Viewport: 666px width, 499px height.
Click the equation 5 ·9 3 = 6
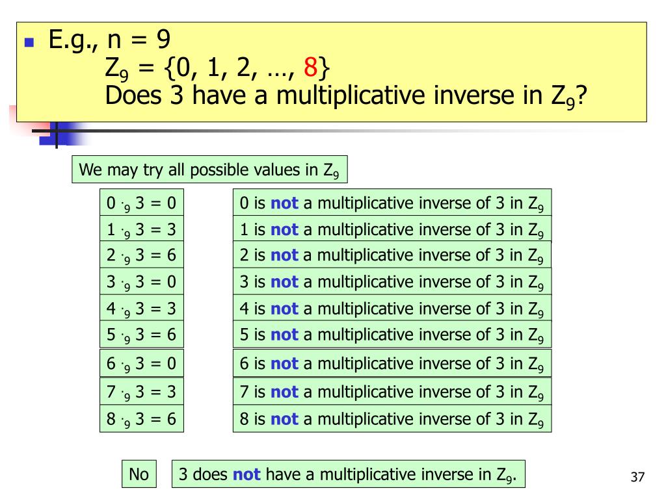pyautogui.click(x=142, y=335)
